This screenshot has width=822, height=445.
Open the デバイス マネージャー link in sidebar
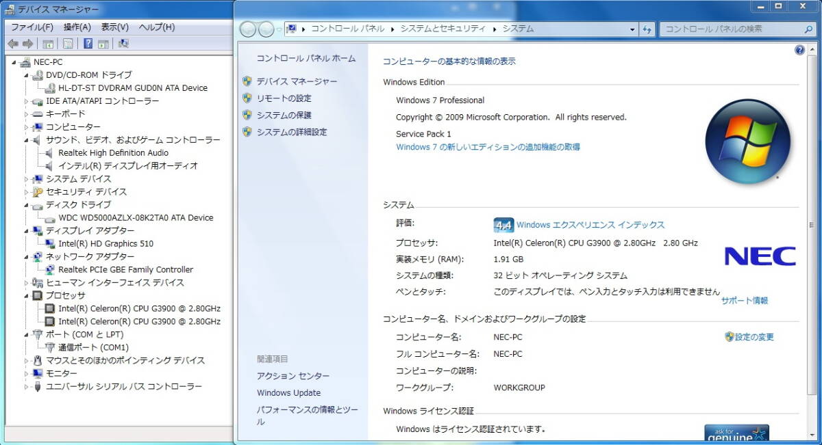297,81
